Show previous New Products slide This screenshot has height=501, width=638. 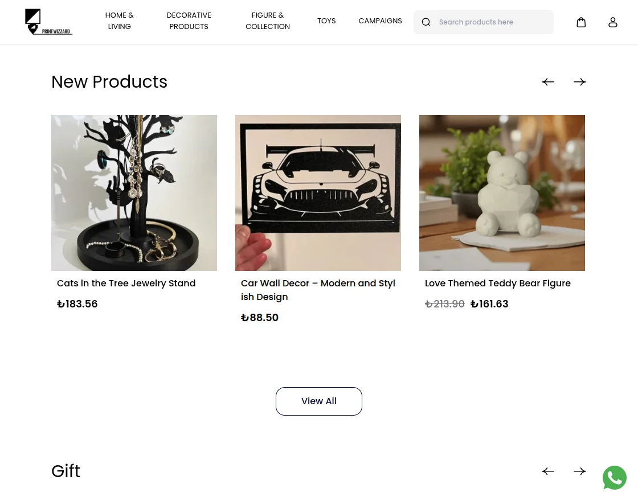pyautogui.click(x=548, y=81)
